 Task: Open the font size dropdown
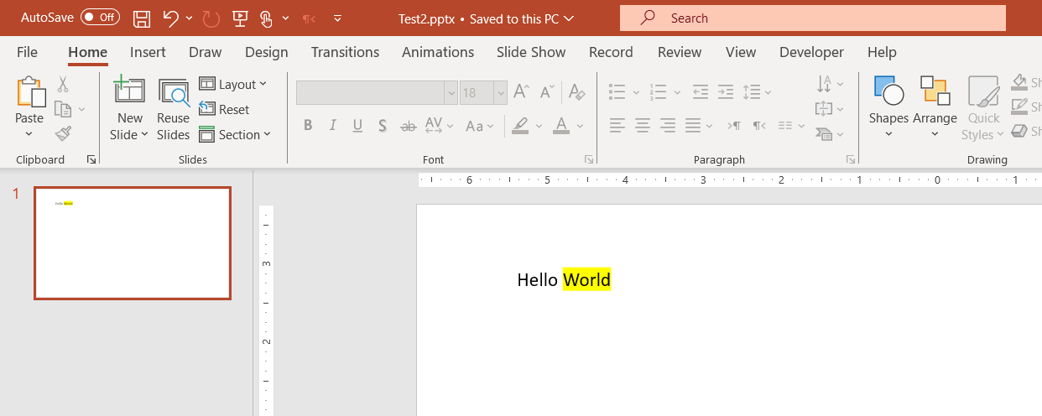[501, 92]
